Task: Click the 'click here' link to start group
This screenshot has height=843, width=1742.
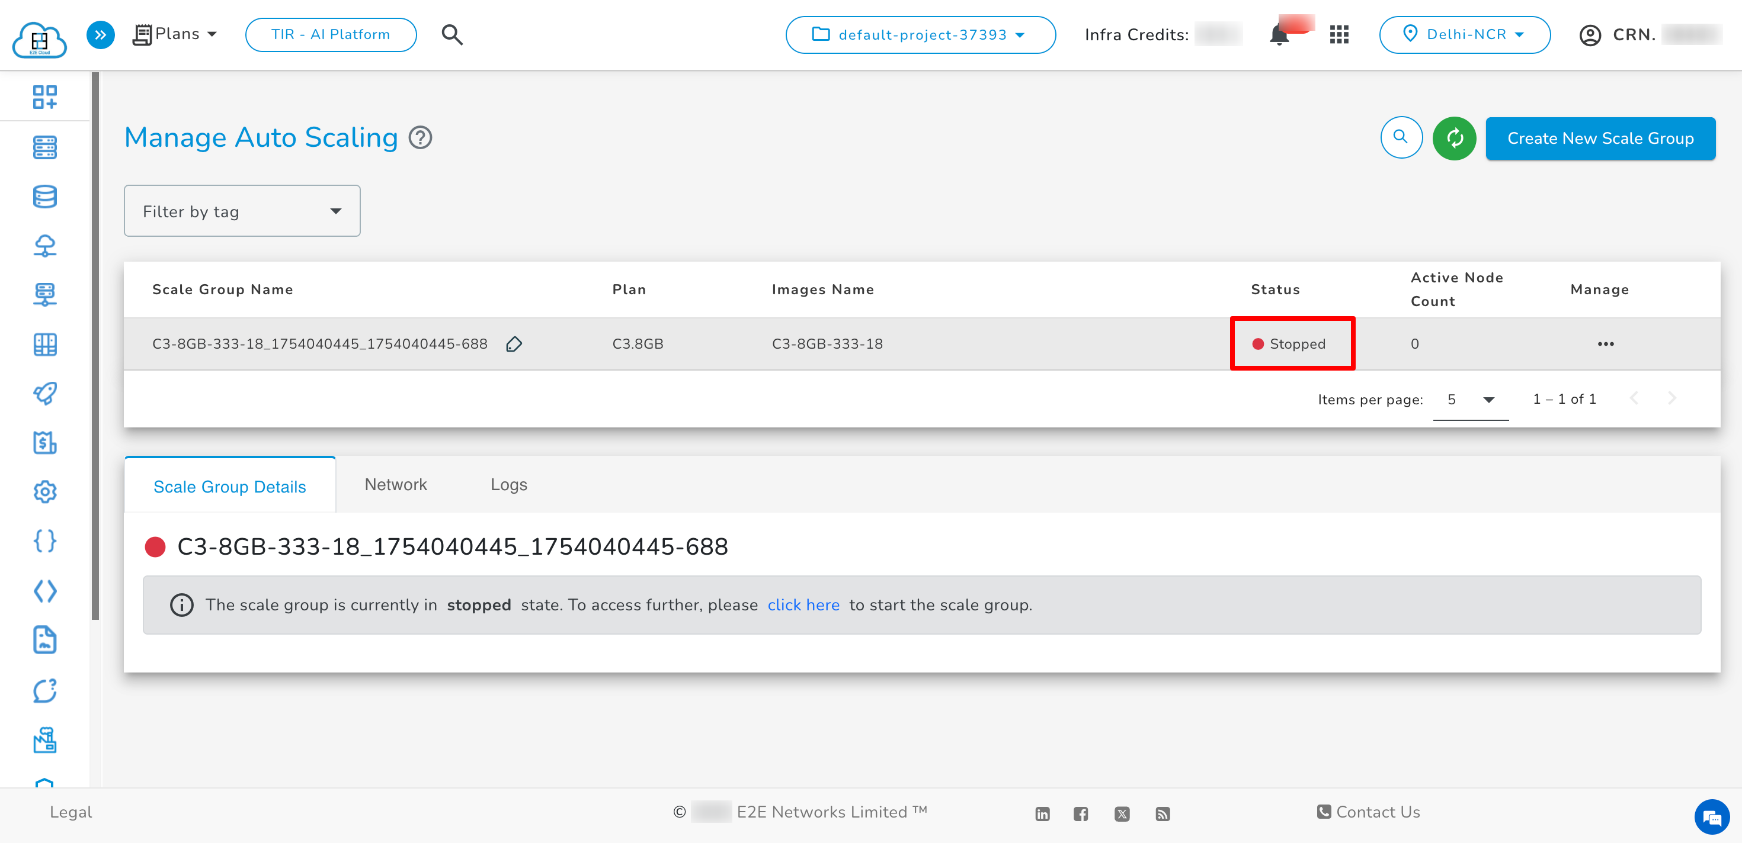Action: coord(803,605)
